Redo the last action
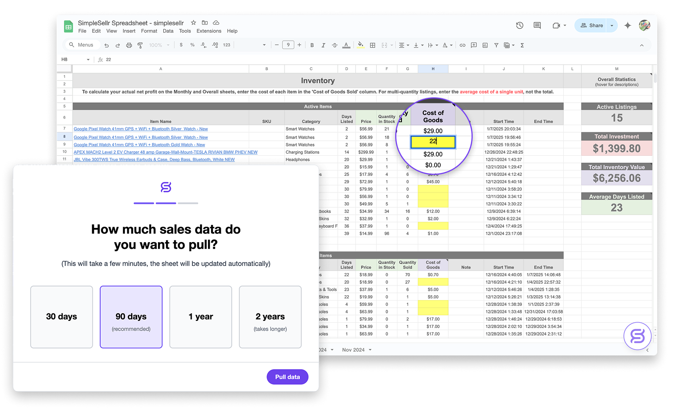Image resolution: width=678 pixels, height=409 pixels. pyautogui.click(x=118, y=45)
